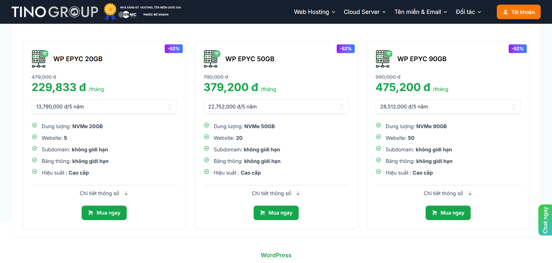Open the Cloud Server menu
This screenshot has width=552, height=263.
[x=365, y=12]
